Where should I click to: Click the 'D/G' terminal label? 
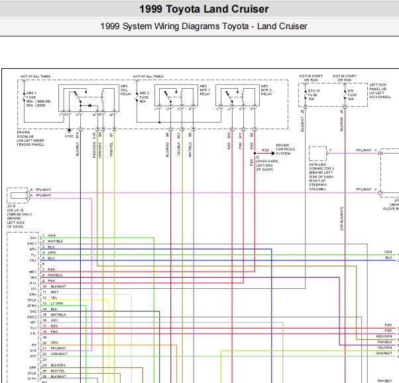click(33, 351)
